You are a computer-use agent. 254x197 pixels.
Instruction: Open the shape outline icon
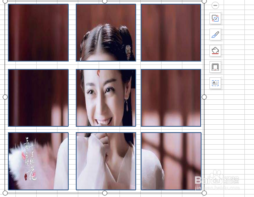coord(215,67)
